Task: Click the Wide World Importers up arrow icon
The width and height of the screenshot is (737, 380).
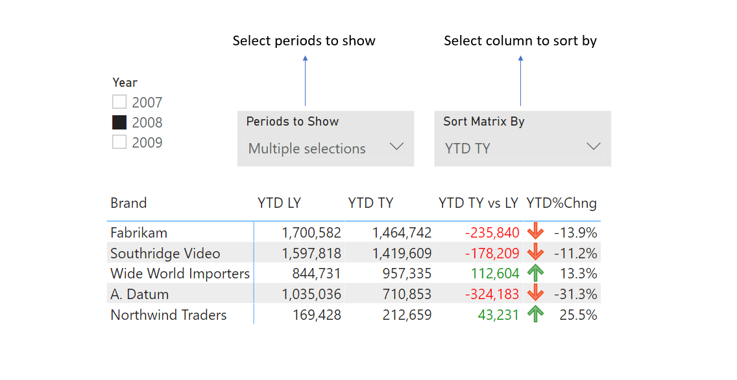Action: click(535, 273)
